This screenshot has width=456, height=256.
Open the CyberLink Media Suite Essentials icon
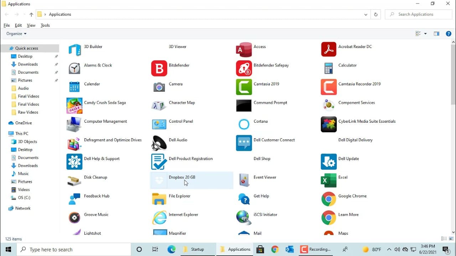[x=329, y=124]
